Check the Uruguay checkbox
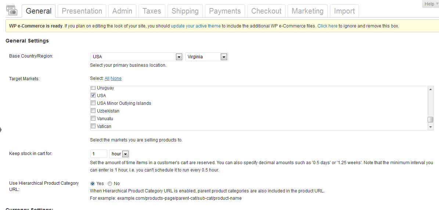The image size is (439, 210). click(x=93, y=88)
